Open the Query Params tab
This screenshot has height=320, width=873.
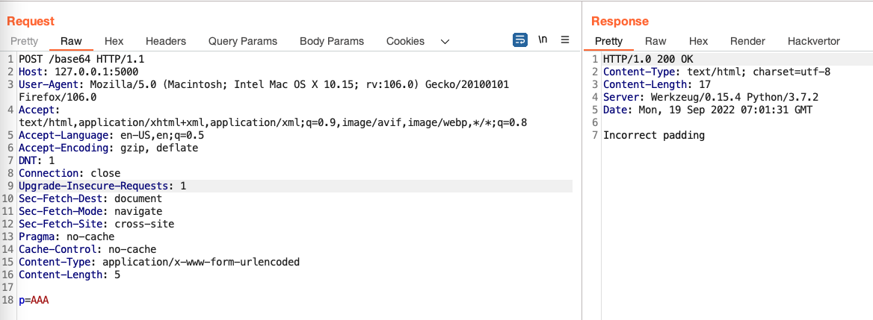(242, 42)
